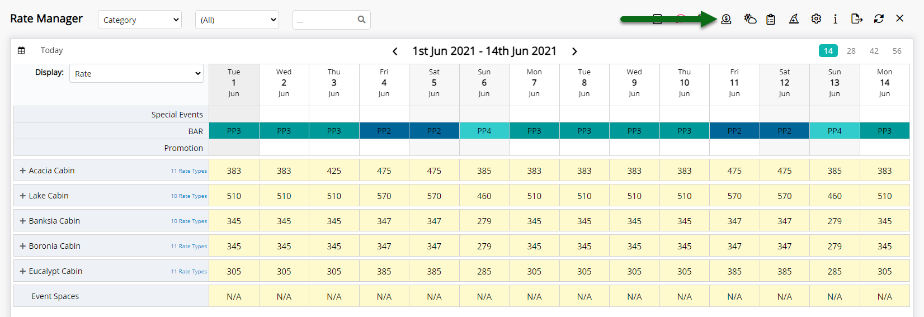Click Eucalypt Cabin rate 285 on Sun 6 Jun
Image resolution: width=924 pixels, height=317 pixels.
[484, 271]
